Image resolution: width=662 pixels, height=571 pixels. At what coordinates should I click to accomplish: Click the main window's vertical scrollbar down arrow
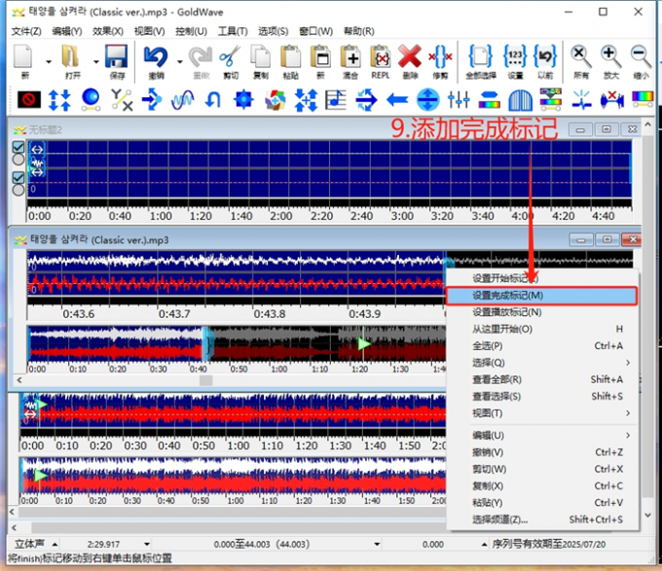[648, 515]
